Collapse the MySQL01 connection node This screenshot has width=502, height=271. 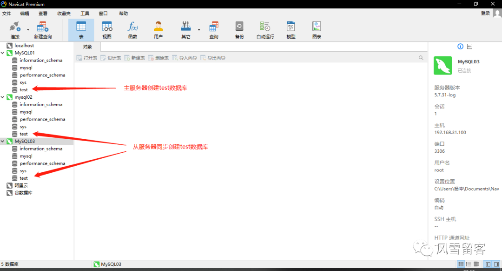point(3,53)
